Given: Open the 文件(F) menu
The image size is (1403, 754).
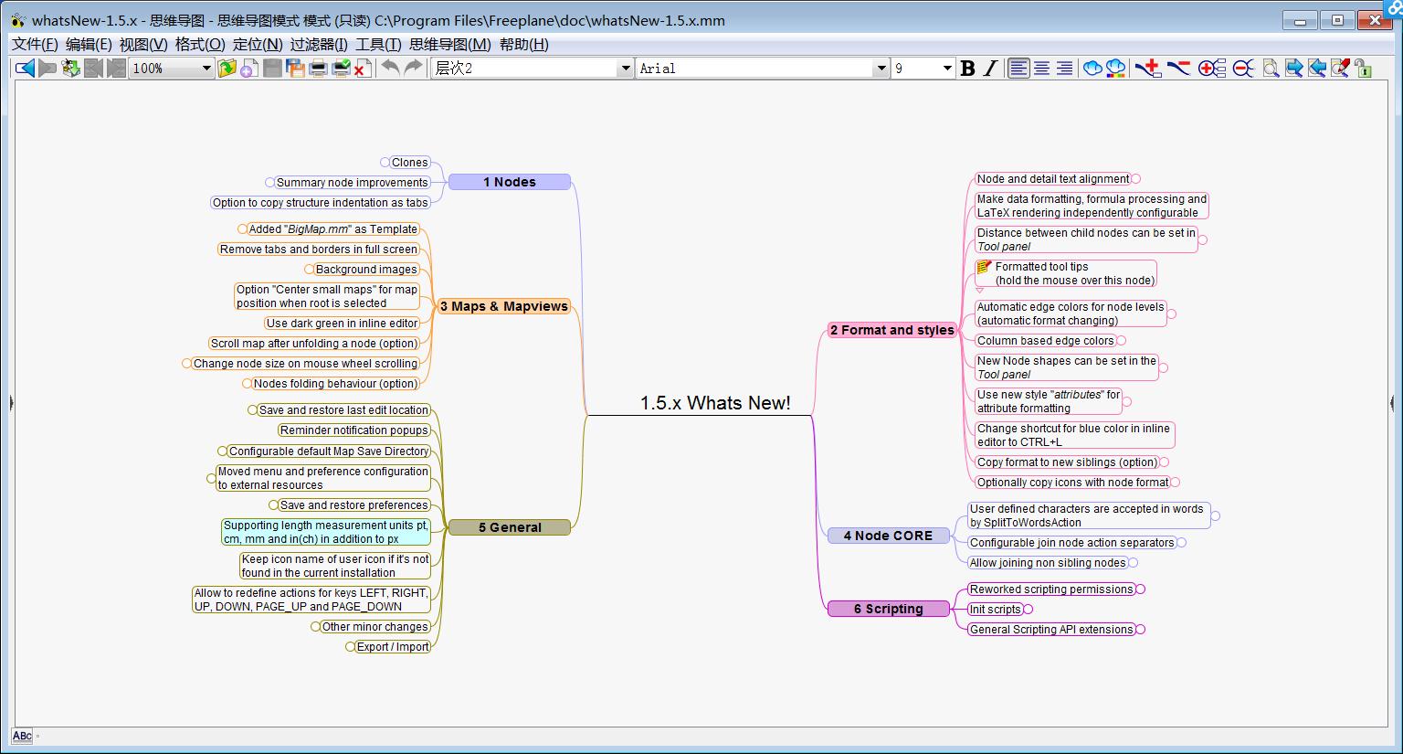Looking at the screenshot, I should 35,44.
